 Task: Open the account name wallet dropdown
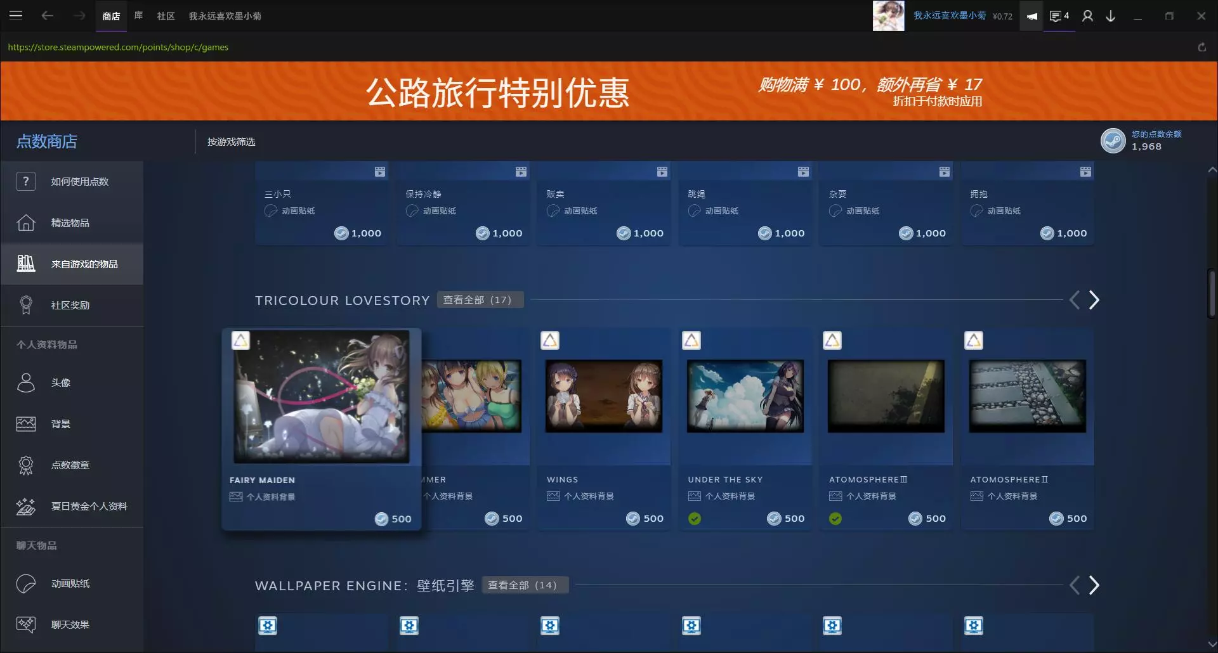[962, 16]
